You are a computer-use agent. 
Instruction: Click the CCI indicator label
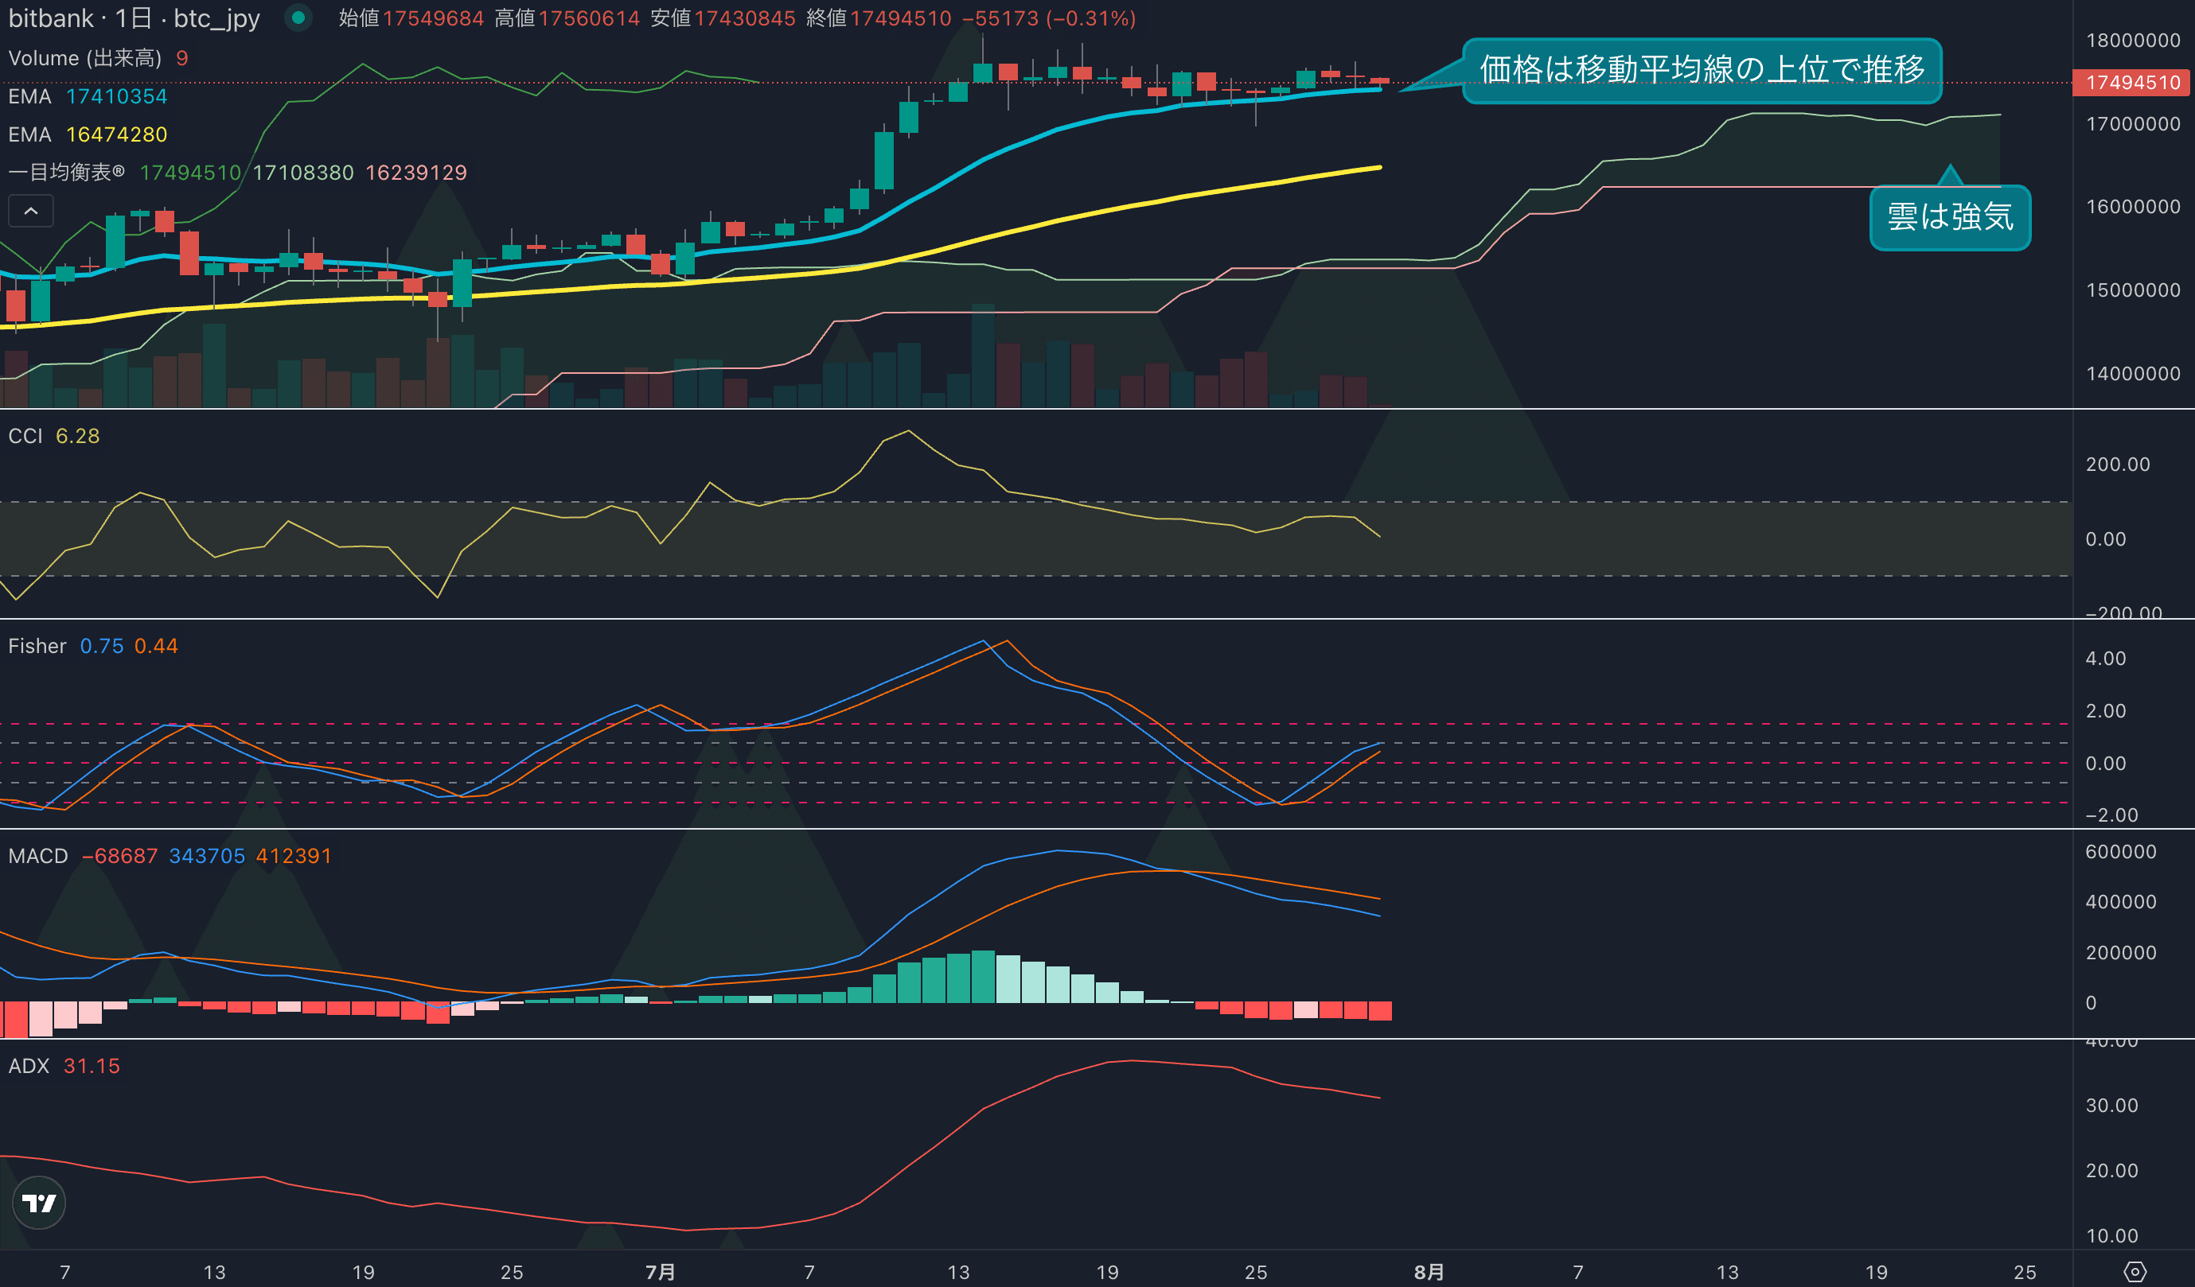point(25,436)
